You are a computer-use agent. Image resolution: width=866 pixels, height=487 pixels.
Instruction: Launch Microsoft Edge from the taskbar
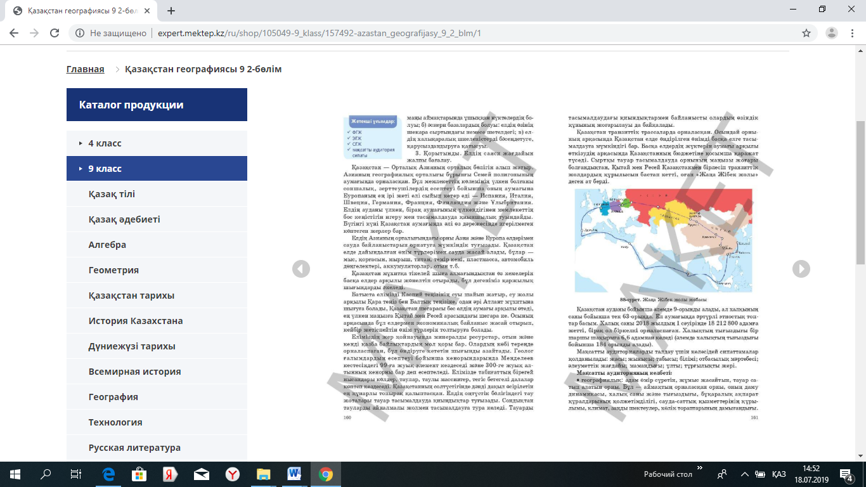click(x=108, y=474)
